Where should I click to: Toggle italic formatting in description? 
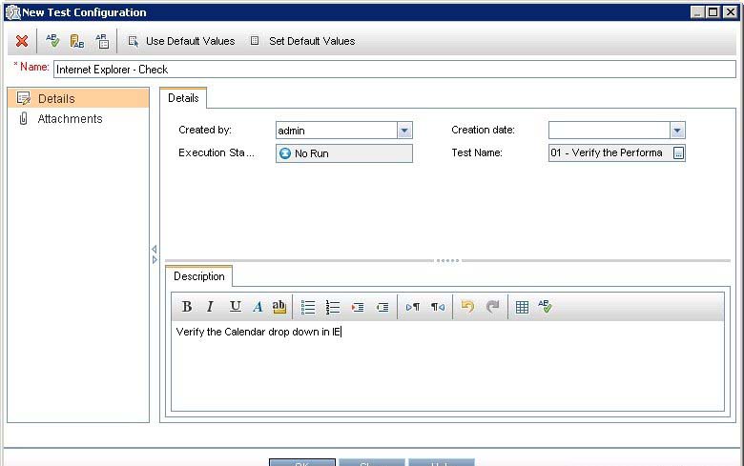pos(210,307)
